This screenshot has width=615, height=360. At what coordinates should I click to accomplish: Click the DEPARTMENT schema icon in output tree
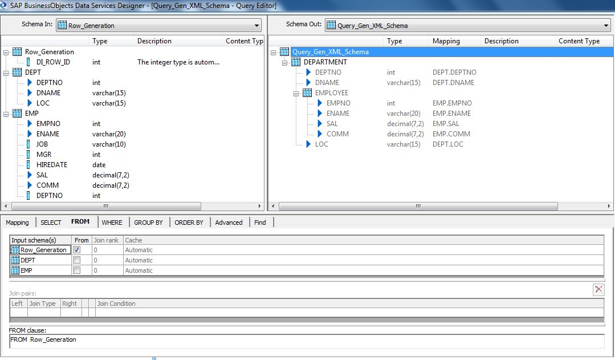[x=296, y=62]
